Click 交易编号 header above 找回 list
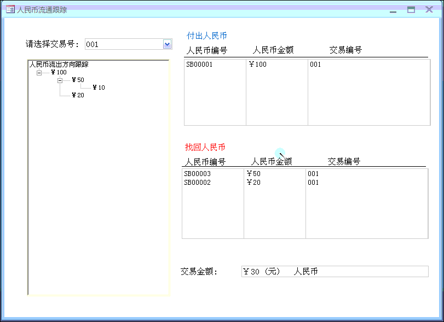The image size is (444, 322). (344, 161)
